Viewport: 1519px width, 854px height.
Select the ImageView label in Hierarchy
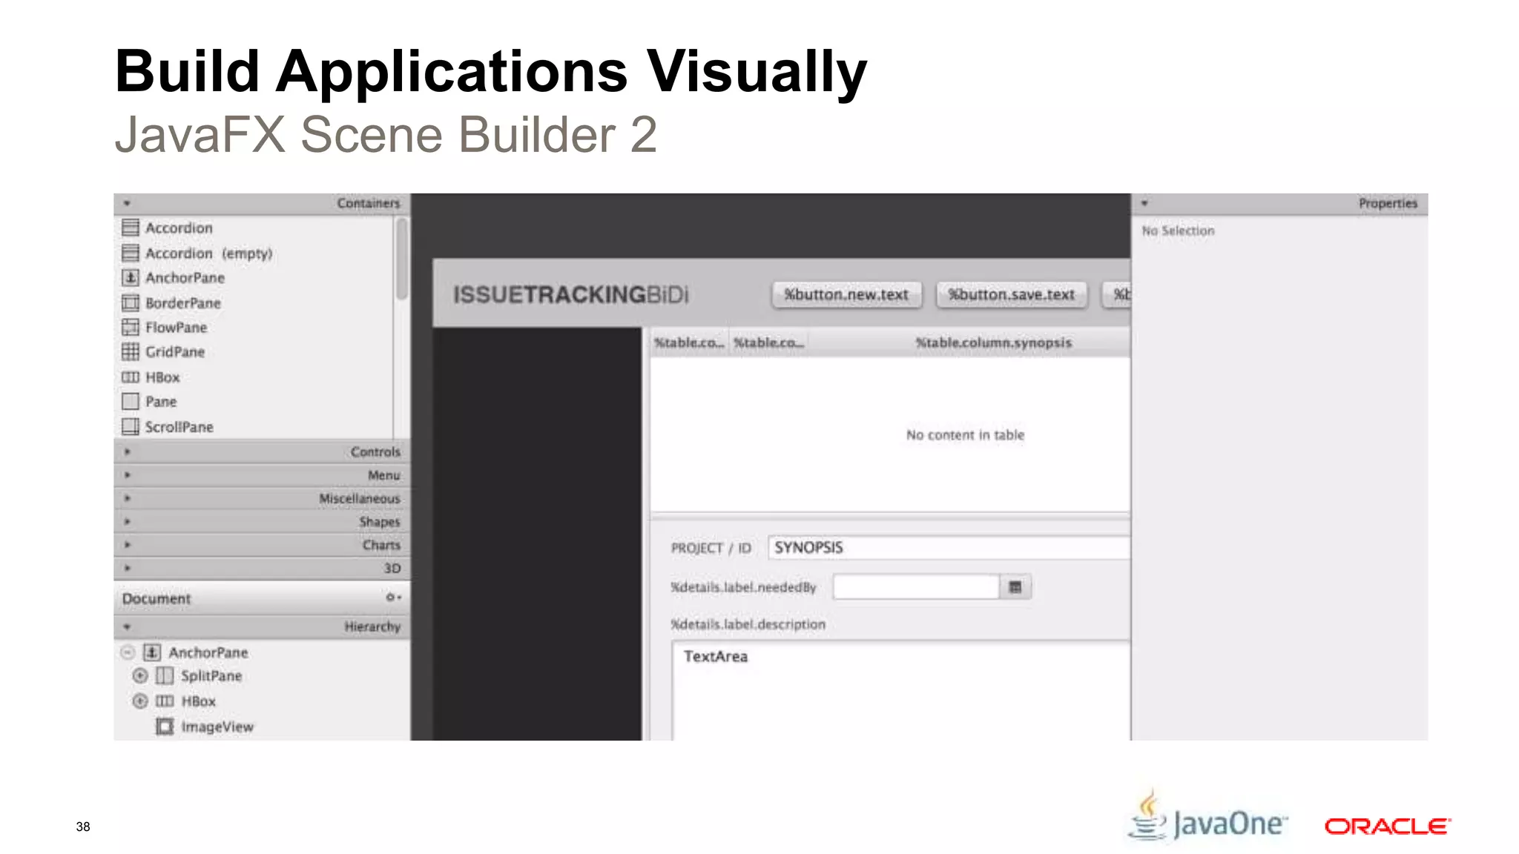(217, 726)
